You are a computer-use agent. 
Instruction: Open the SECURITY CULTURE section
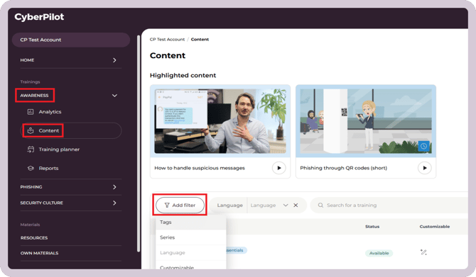[42, 203]
